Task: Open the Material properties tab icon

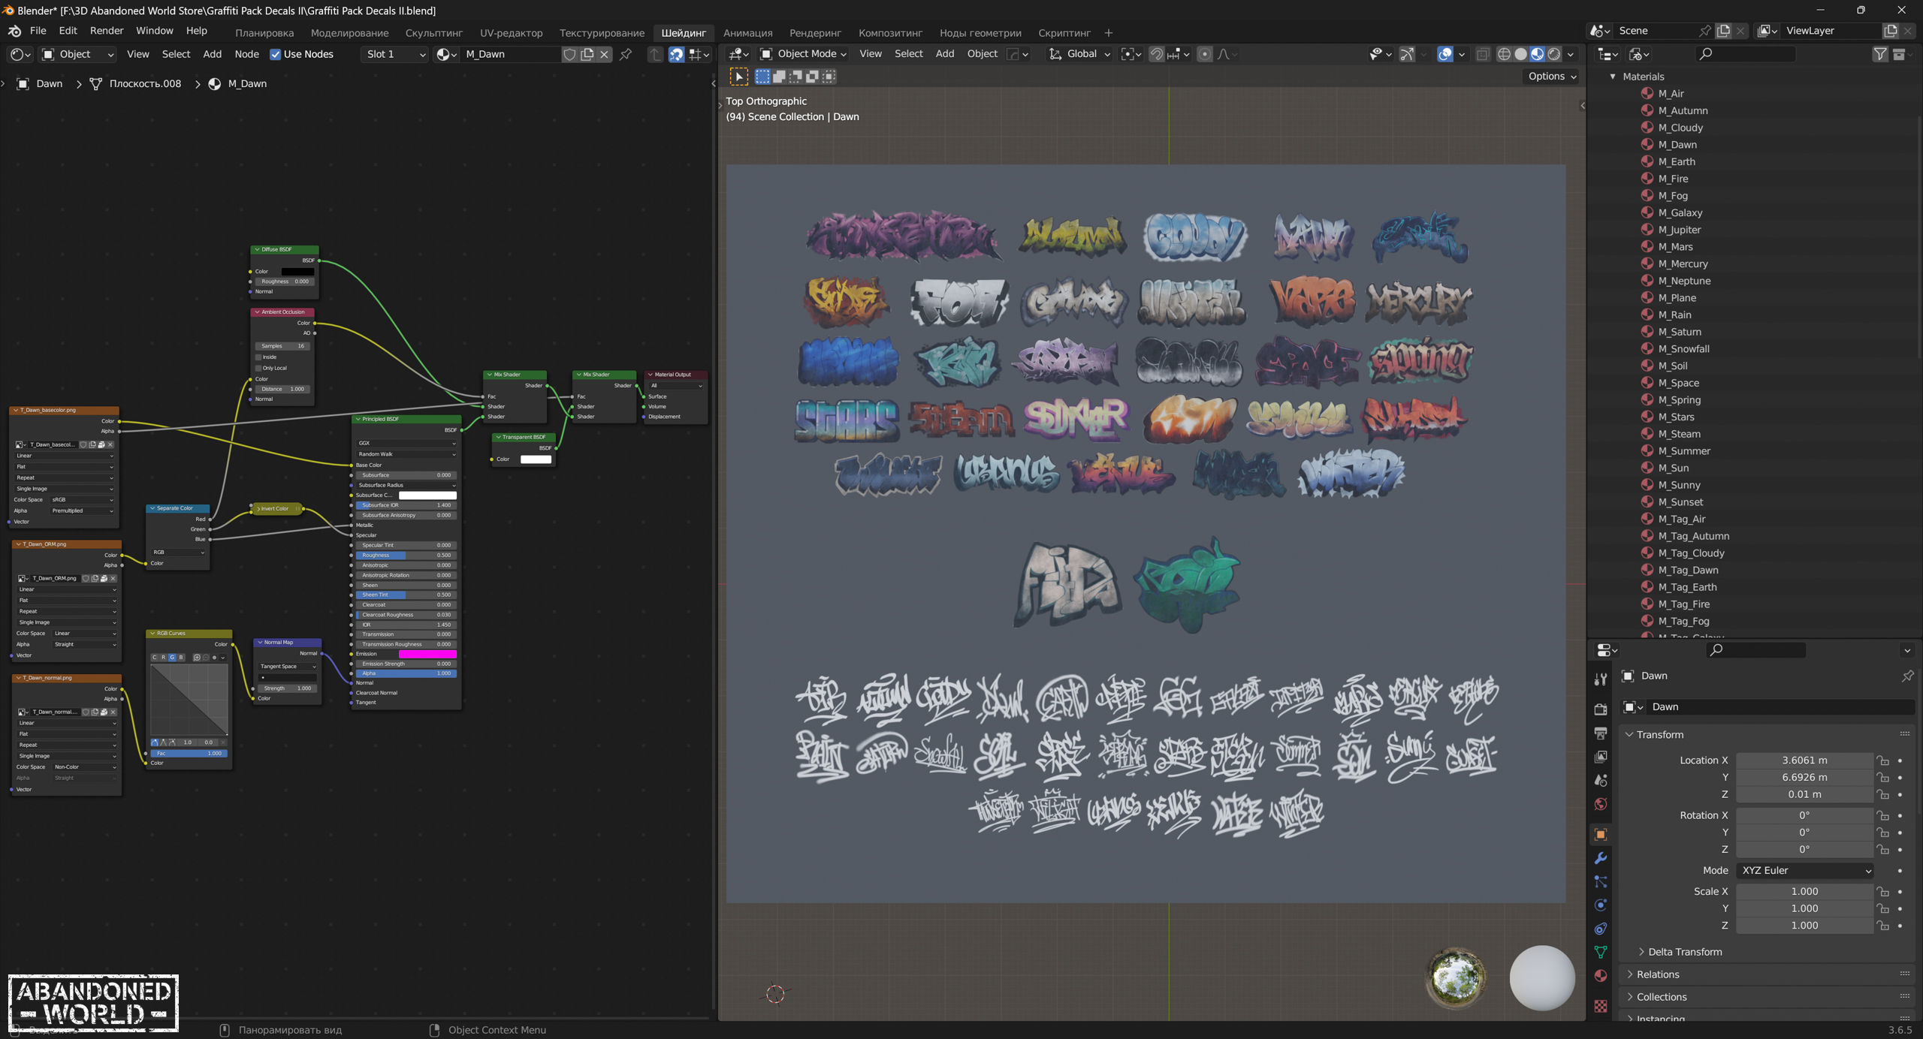Action: [x=1601, y=975]
